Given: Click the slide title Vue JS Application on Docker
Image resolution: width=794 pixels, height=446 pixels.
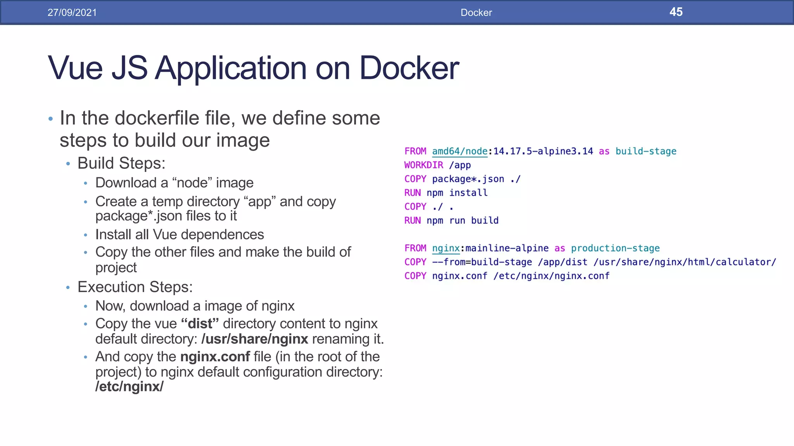Looking at the screenshot, I should point(253,68).
